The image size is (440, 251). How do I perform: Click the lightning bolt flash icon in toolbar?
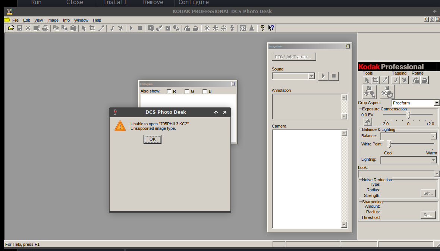pyautogui.click(x=232, y=28)
